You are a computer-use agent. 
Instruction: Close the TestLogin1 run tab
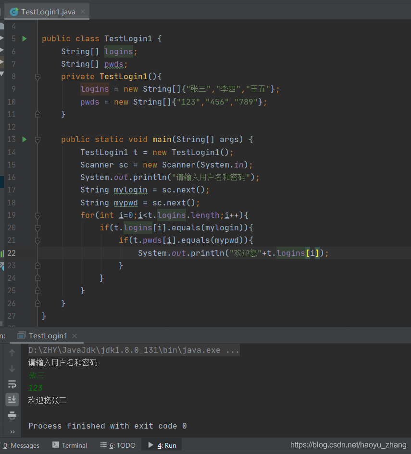75,336
